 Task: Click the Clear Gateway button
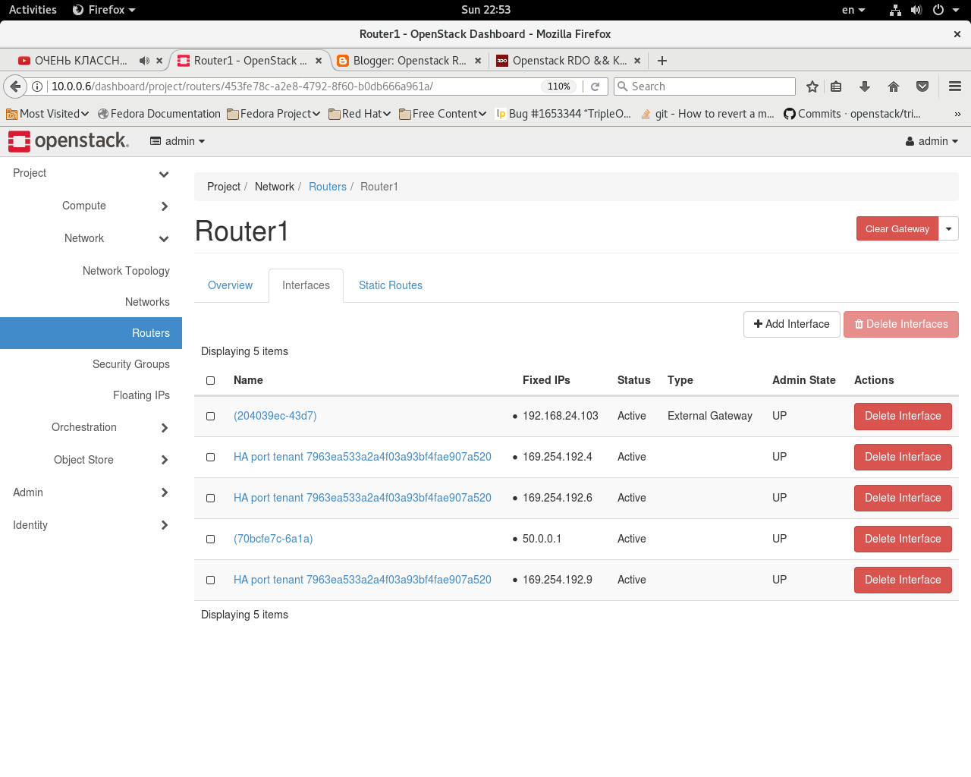[897, 228]
